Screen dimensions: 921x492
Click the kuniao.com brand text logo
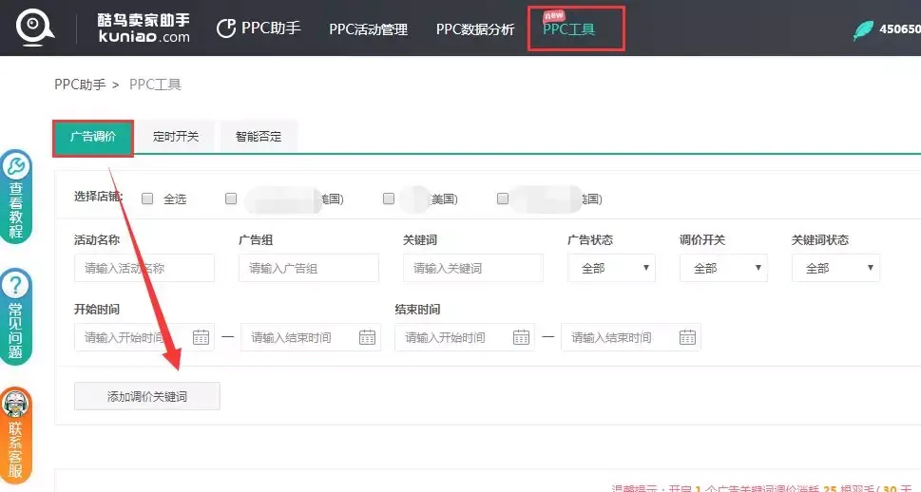tap(144, 28)
